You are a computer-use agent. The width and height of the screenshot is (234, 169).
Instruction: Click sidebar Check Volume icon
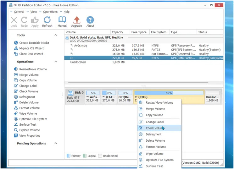[16, 91]
